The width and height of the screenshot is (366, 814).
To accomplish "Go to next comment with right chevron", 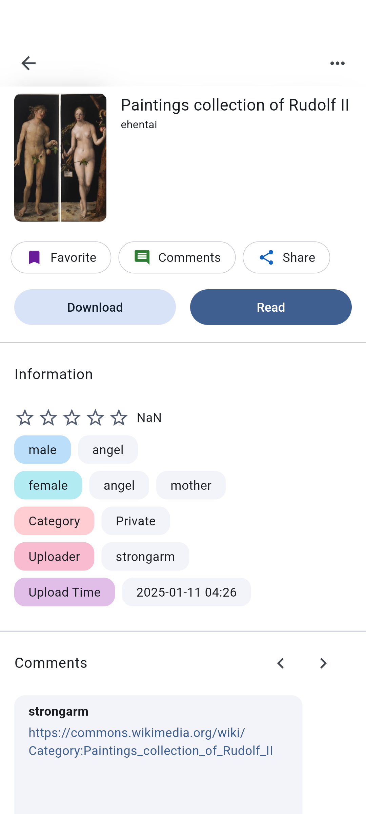I will pos(323,663).
